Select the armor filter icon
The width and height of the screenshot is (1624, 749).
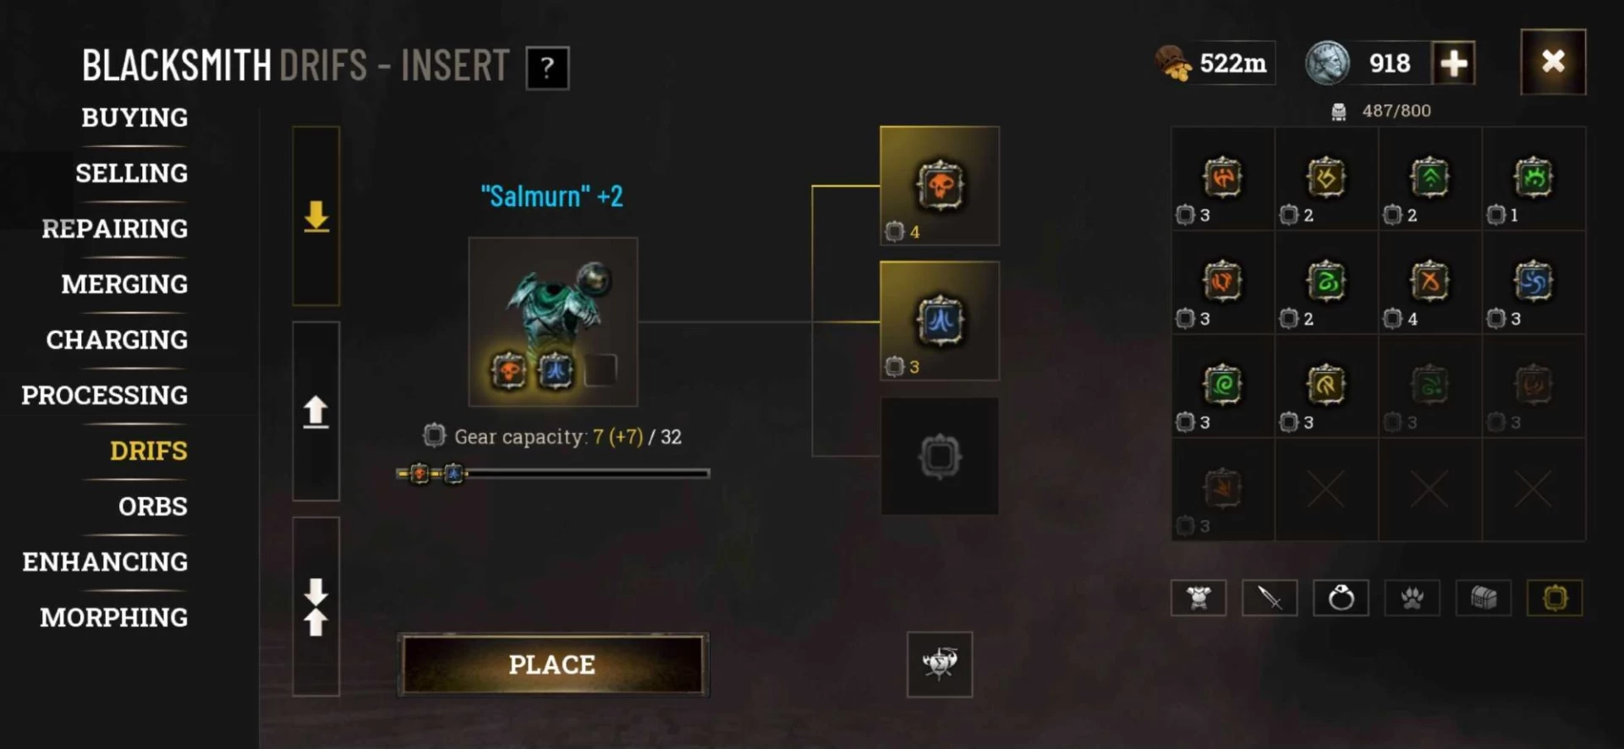point(1199,598)
